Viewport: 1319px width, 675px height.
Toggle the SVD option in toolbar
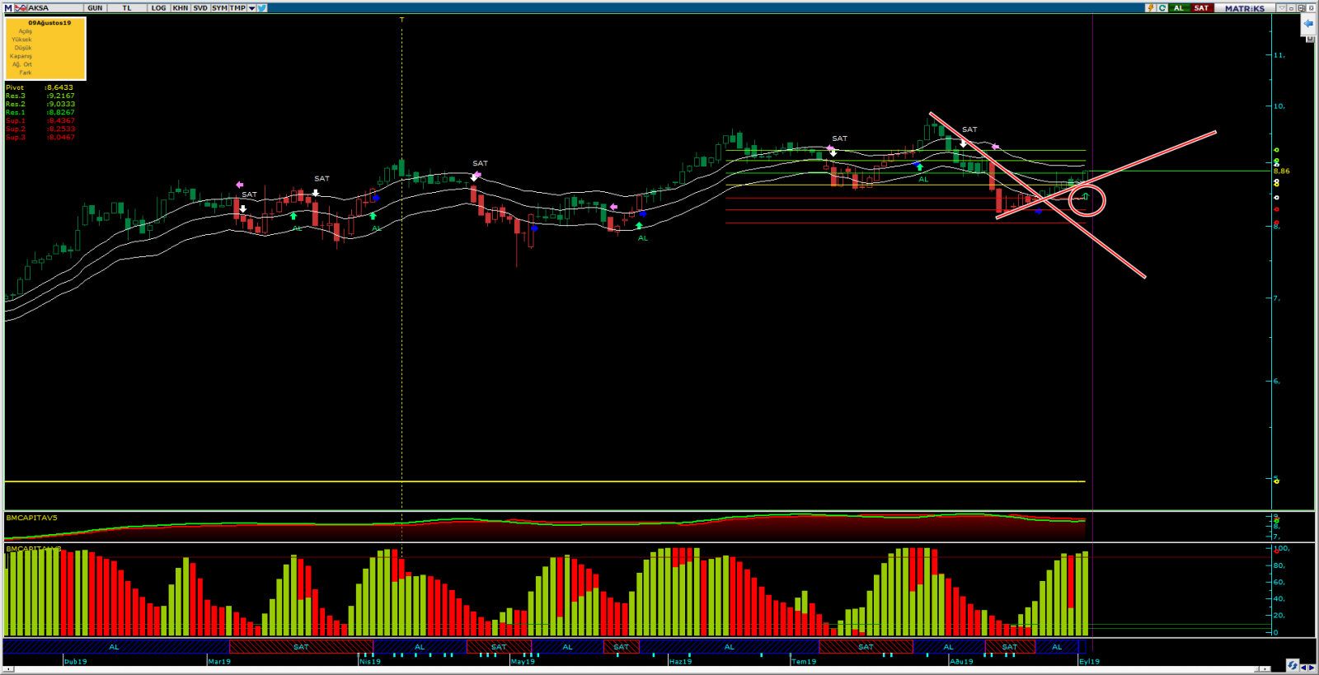tap(200, 8)
